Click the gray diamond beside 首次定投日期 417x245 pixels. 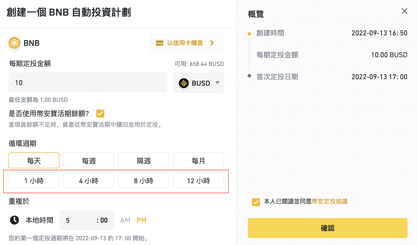coord(249,76)
